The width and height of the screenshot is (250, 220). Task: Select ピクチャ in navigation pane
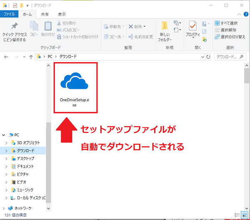point(23,174)
